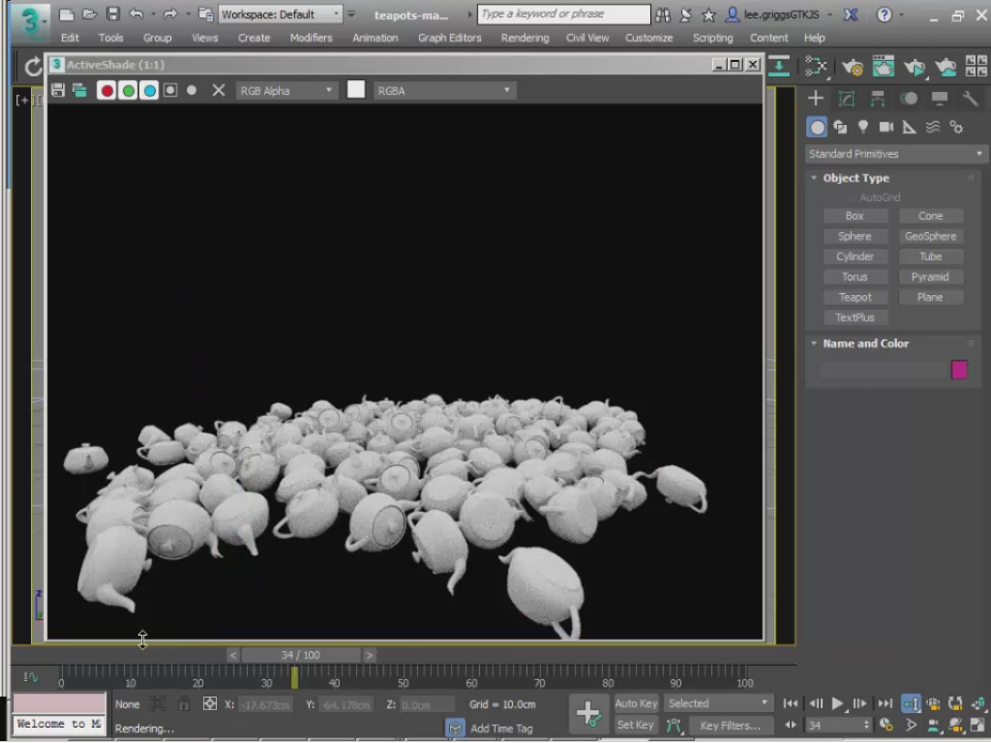
Task: Toggle the red channel display
Action: 106,90
